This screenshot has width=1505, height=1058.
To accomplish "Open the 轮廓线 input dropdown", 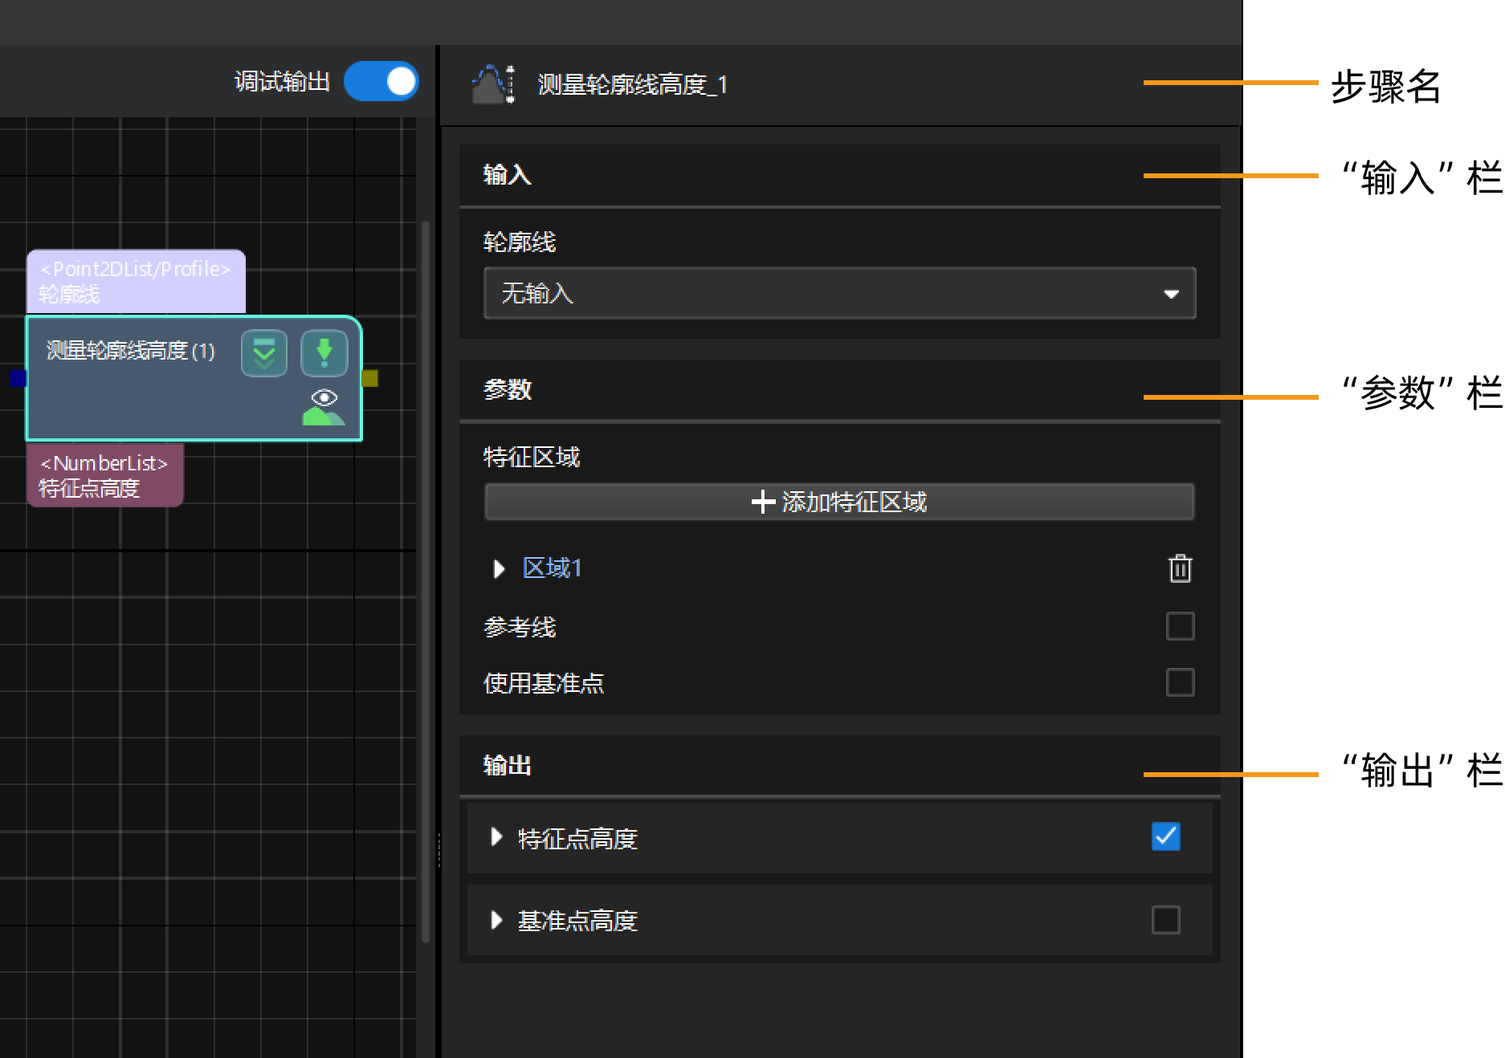I will click(x=839, y=294).
